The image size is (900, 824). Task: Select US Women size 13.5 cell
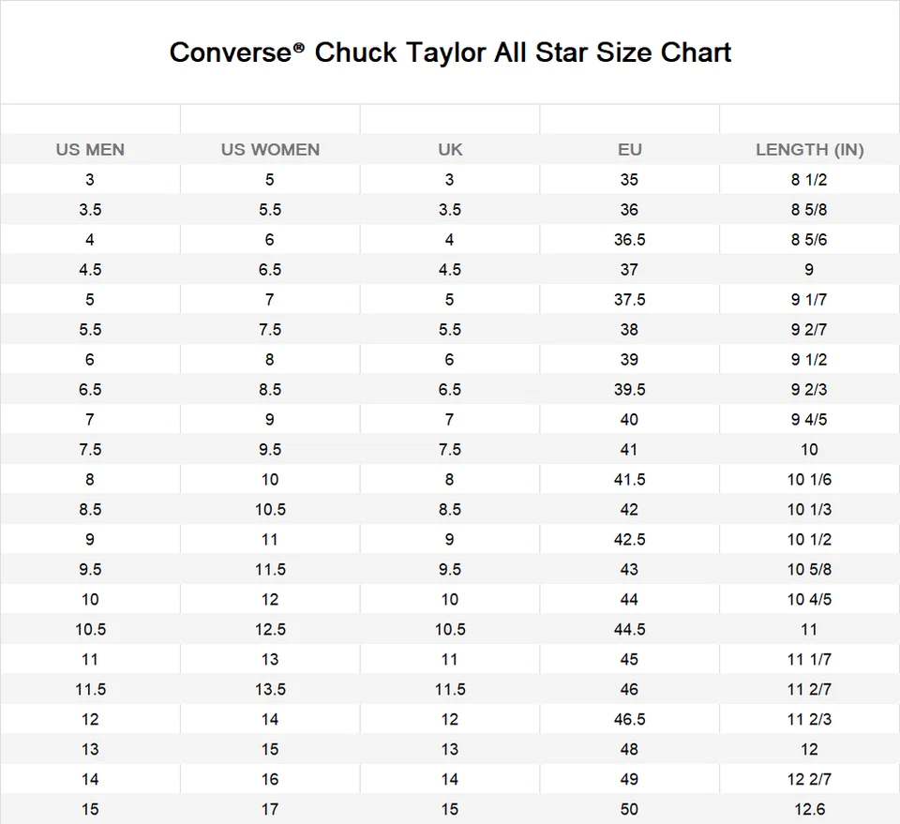click(270, 690)
